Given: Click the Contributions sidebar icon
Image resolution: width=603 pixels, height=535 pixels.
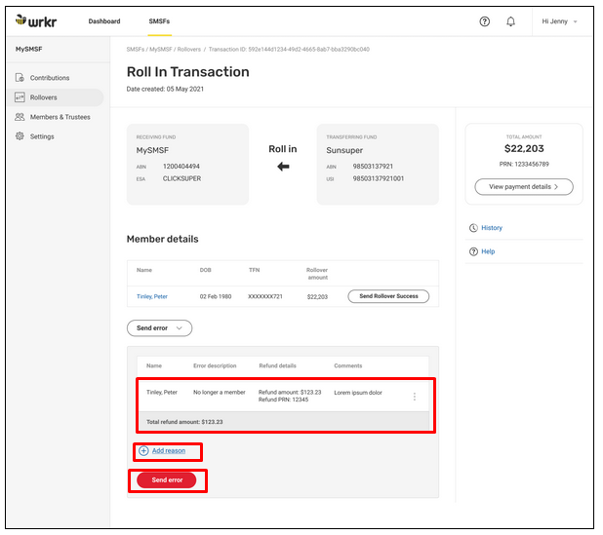Looking at the screenshot, I should point(20,78).
